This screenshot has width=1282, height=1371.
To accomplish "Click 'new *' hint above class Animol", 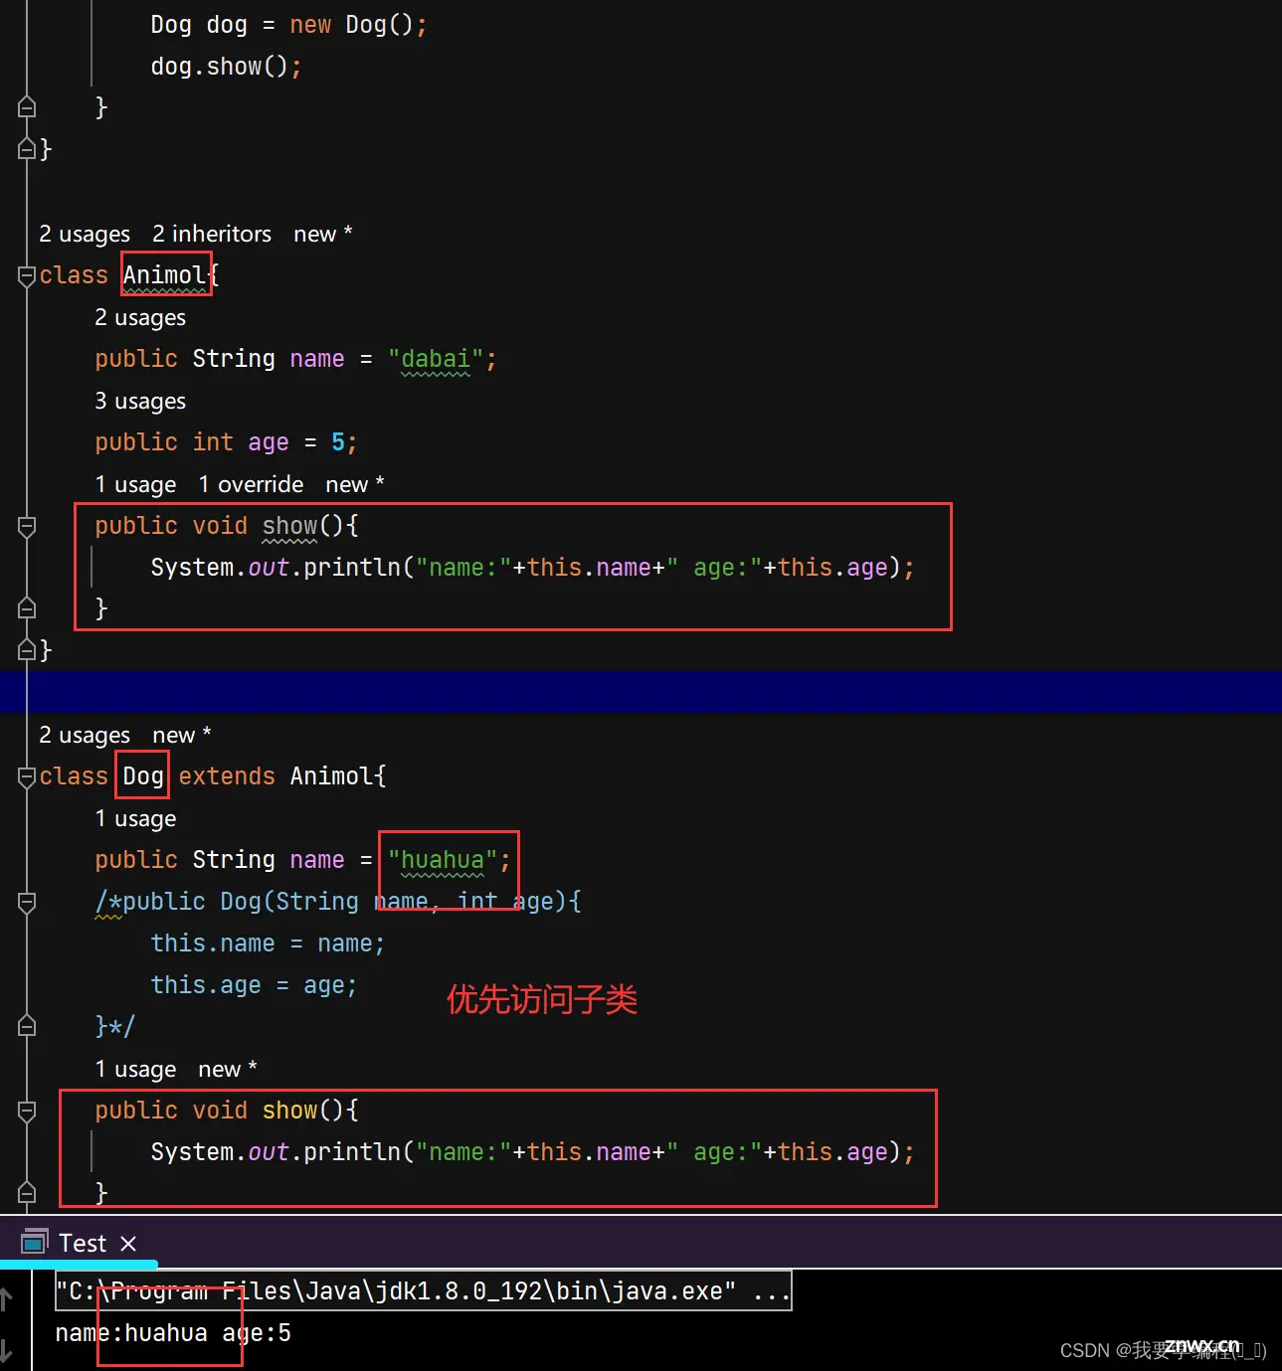I will (323, 234).
